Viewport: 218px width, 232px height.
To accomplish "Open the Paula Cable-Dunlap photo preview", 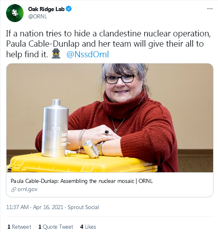I will (x=110, y=118).
